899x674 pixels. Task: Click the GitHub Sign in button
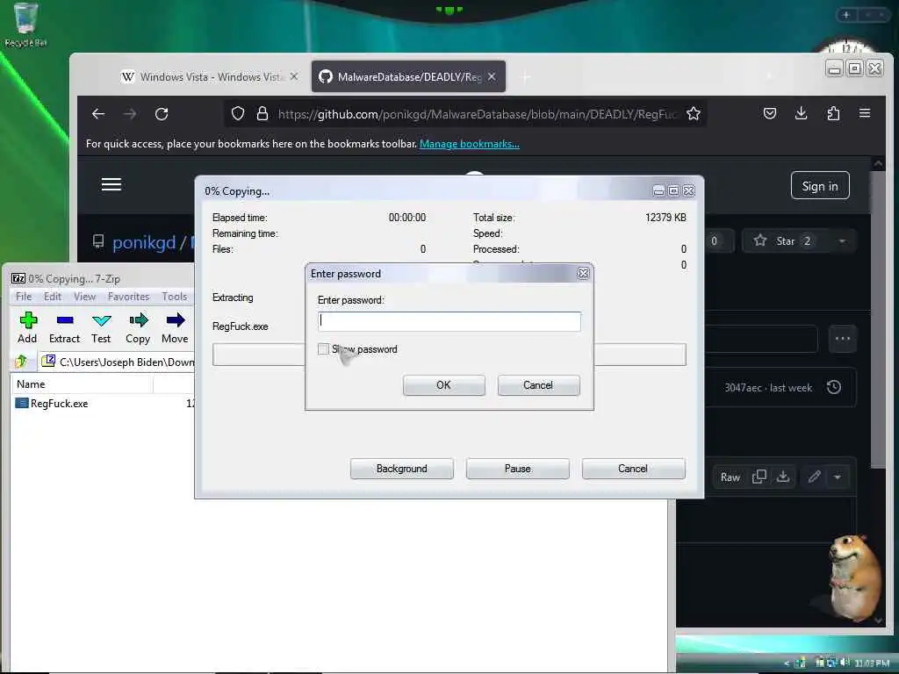(820, 186)
